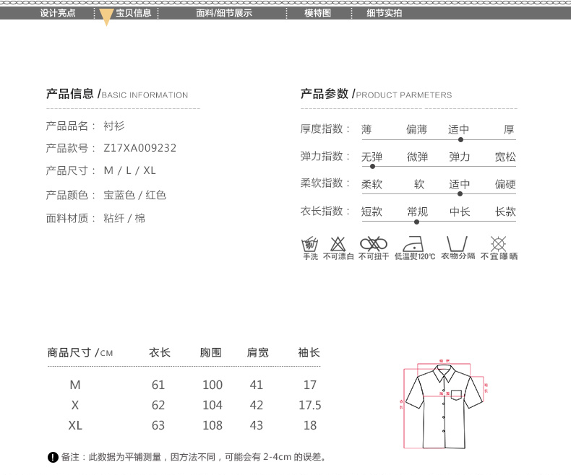Click the 厚 thickness label

509,129
